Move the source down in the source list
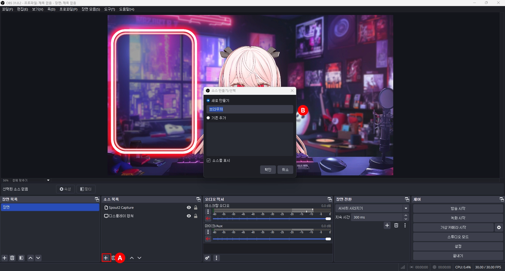This screenshot has height=271, width=505. tap(139, 258)
